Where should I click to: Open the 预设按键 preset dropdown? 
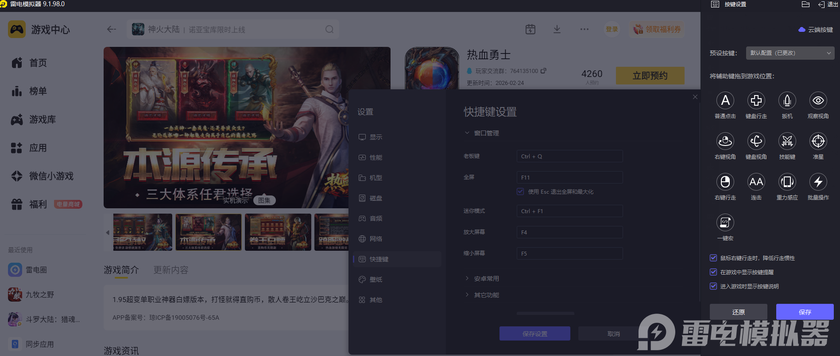[x=790, y=53]
